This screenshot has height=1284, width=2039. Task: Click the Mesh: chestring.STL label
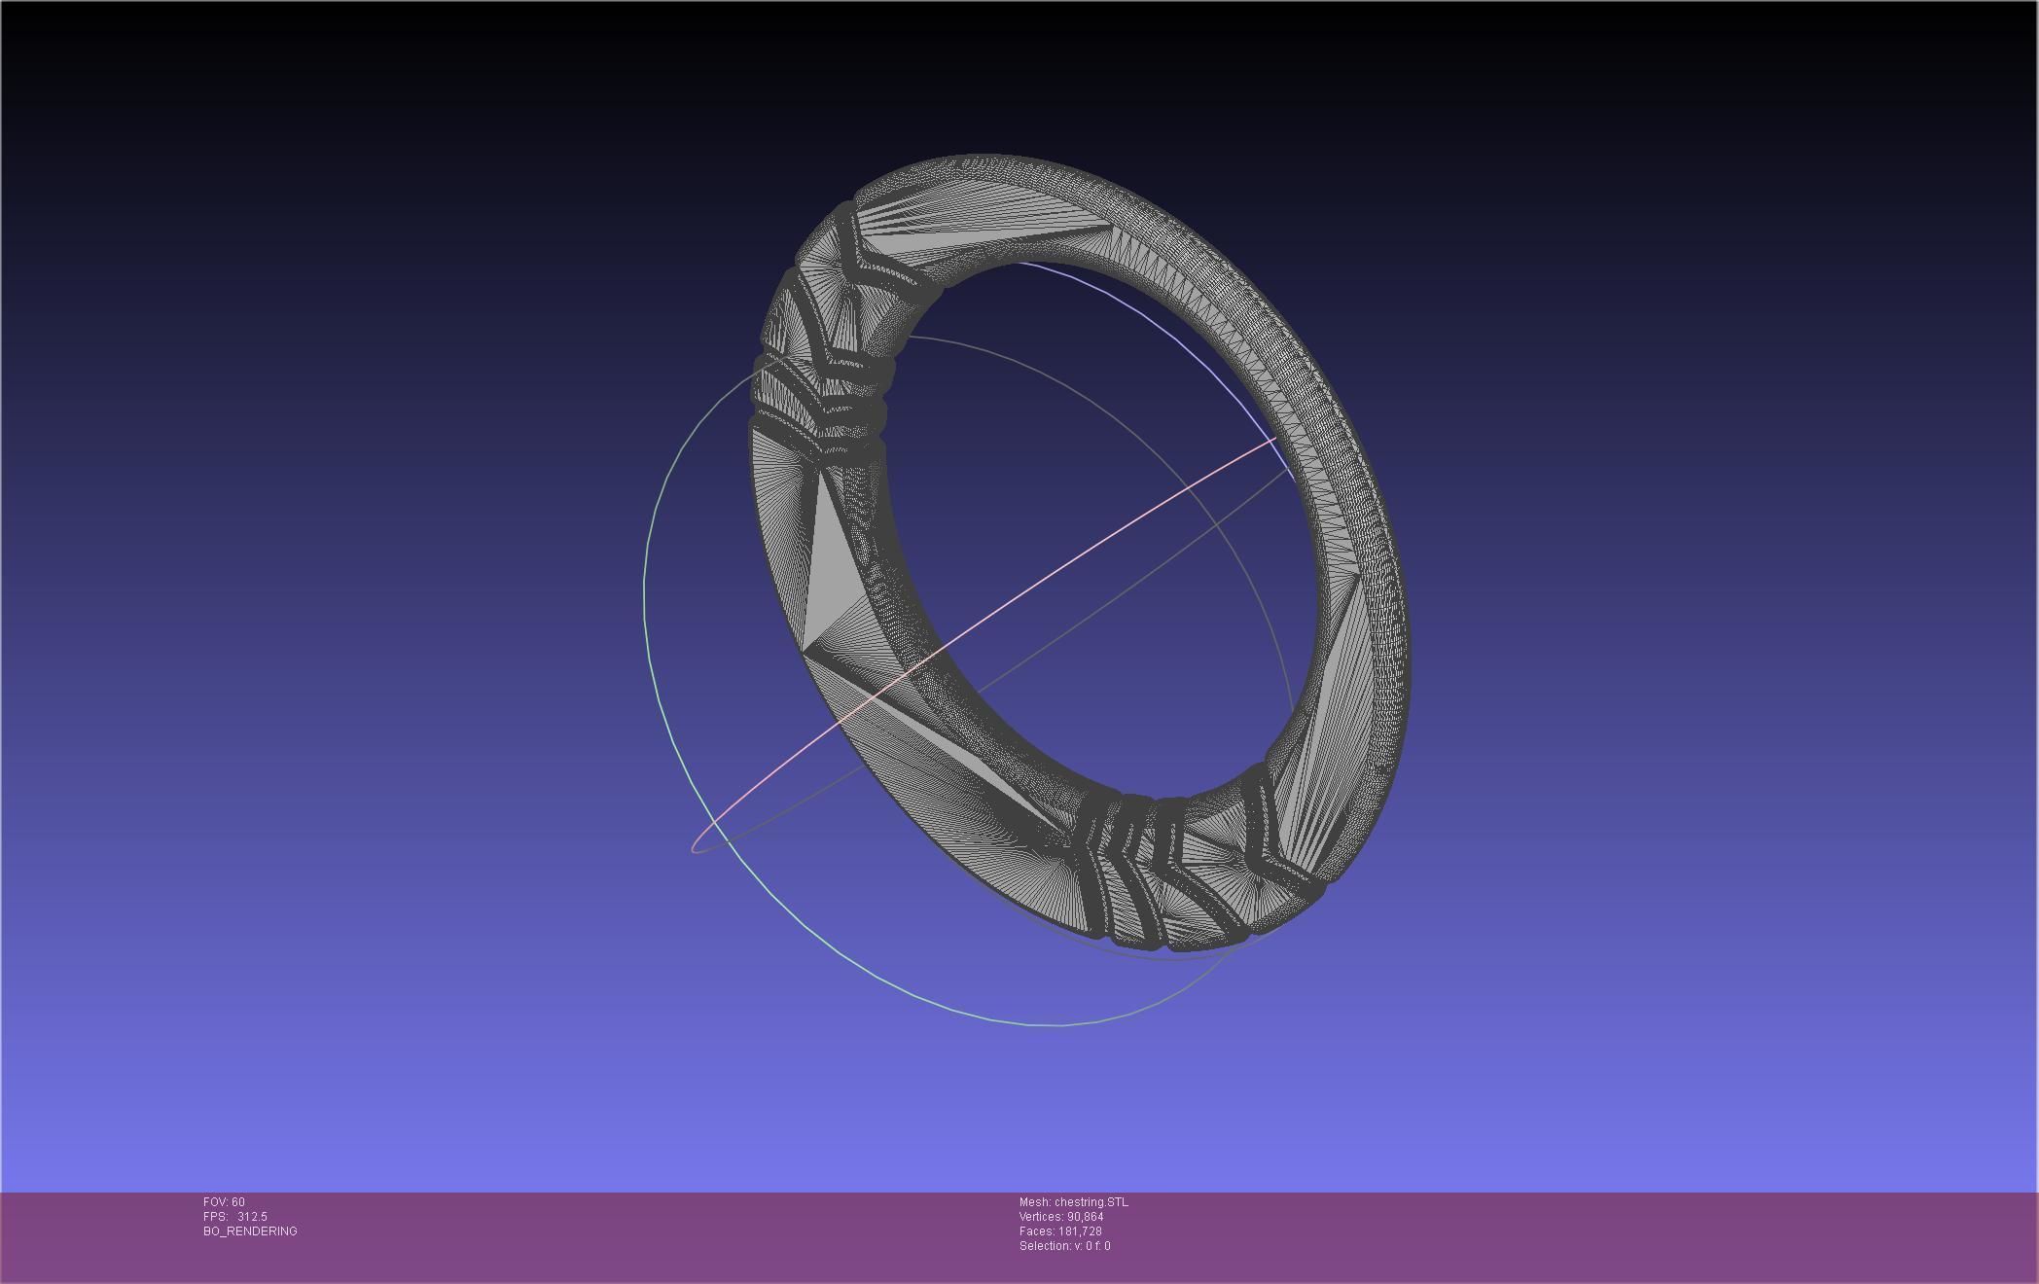point(1074,1202)
